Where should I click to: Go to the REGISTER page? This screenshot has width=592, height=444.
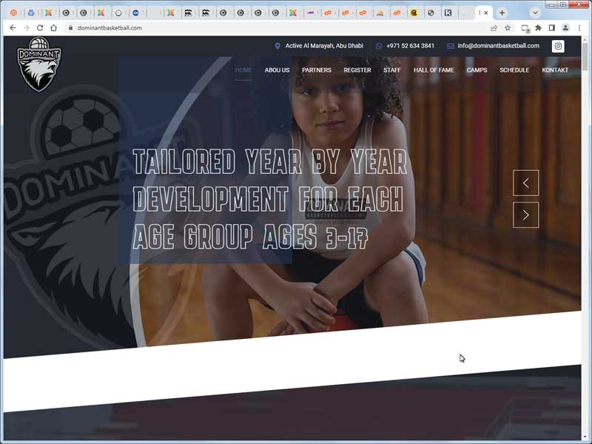(x=357, y=70)
